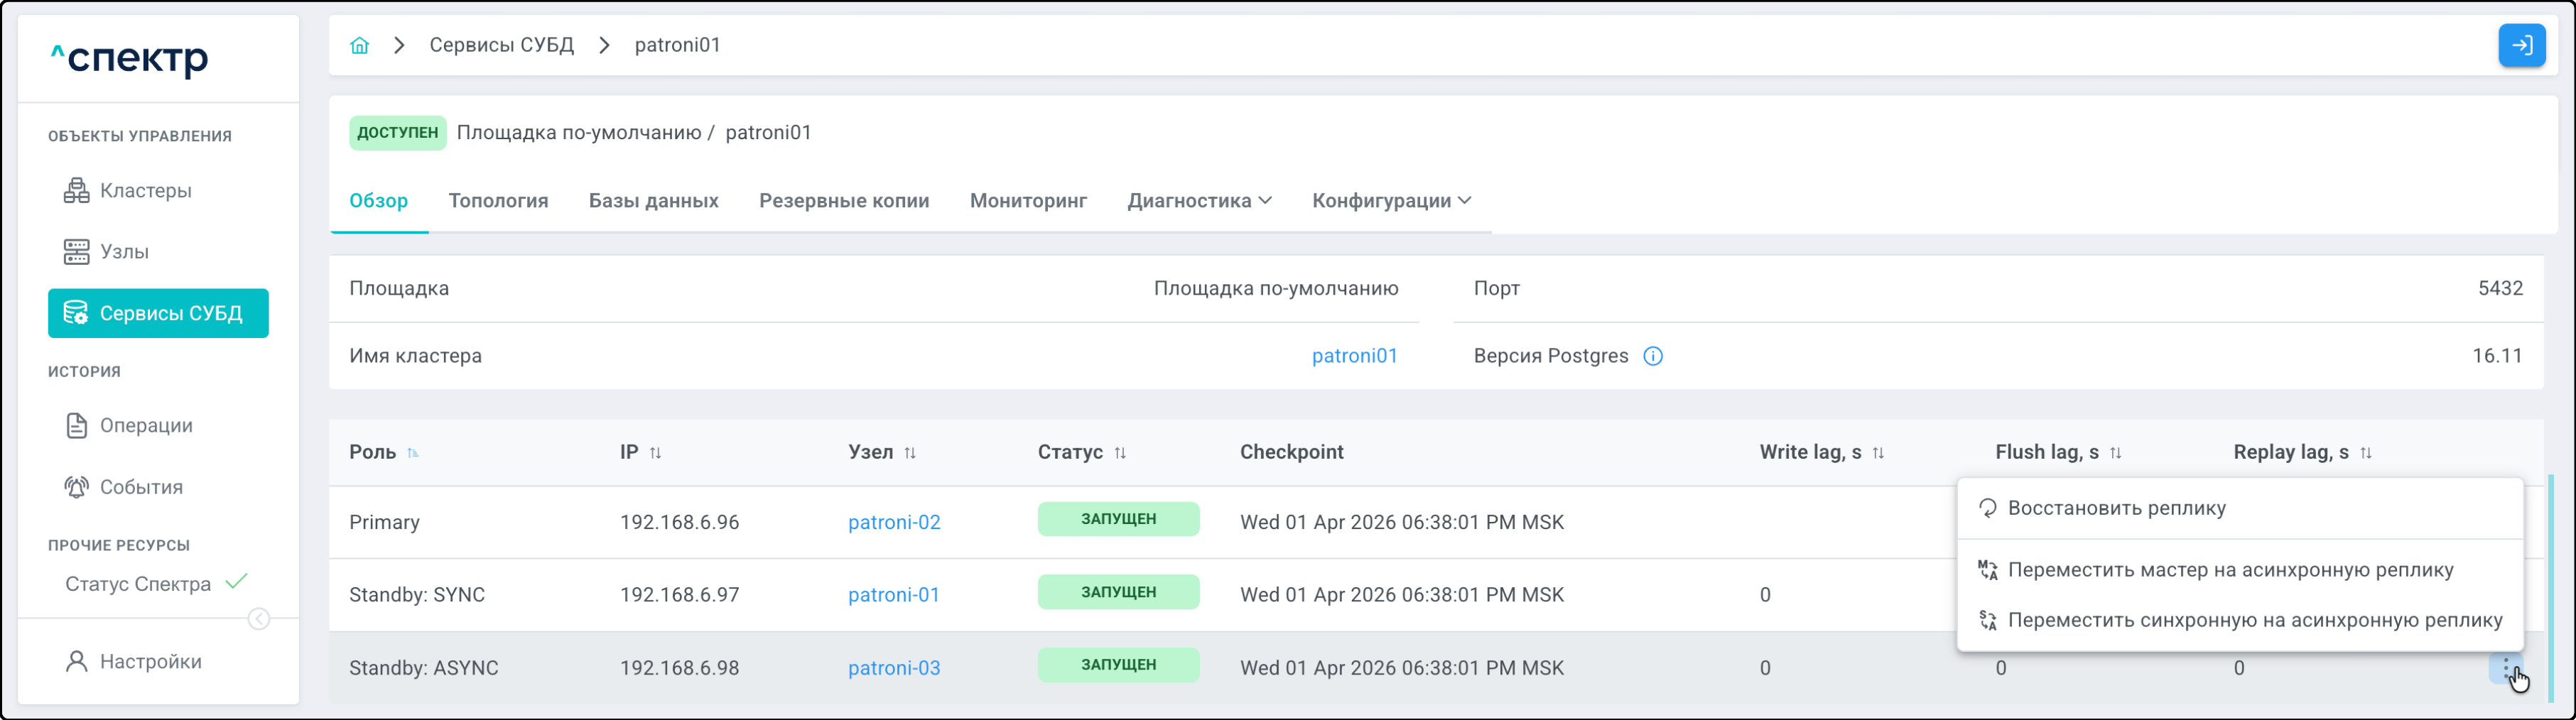
Task: Click the home breadcrumb icon
Action: click(x=359, y=45)
